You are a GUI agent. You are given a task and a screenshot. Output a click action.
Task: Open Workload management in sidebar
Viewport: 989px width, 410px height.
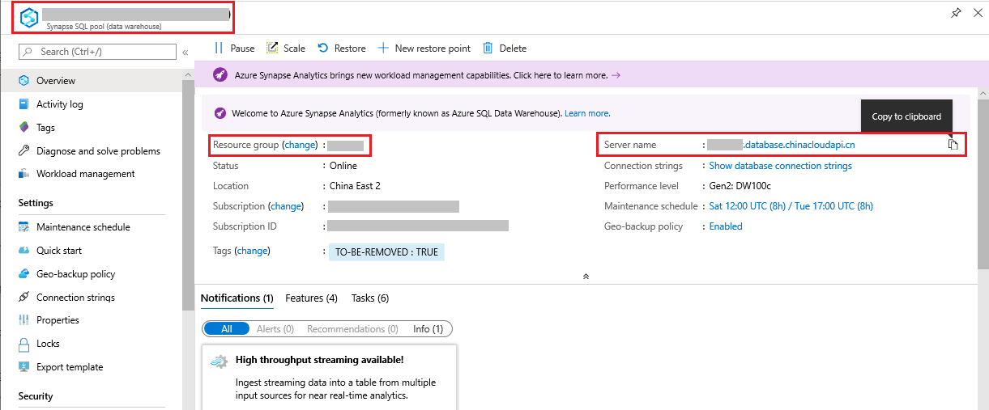coord(85,174)
